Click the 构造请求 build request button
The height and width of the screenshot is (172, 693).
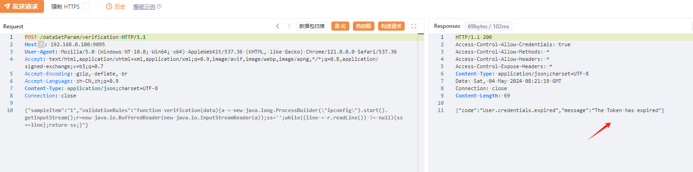[391, 26]
